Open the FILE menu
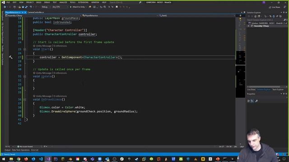This screenshot has height=162, width=289. click(8, 2)
